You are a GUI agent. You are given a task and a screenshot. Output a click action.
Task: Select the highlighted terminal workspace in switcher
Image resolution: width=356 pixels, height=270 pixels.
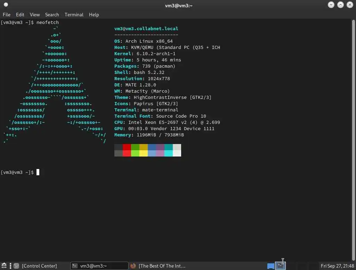(280, 266)
